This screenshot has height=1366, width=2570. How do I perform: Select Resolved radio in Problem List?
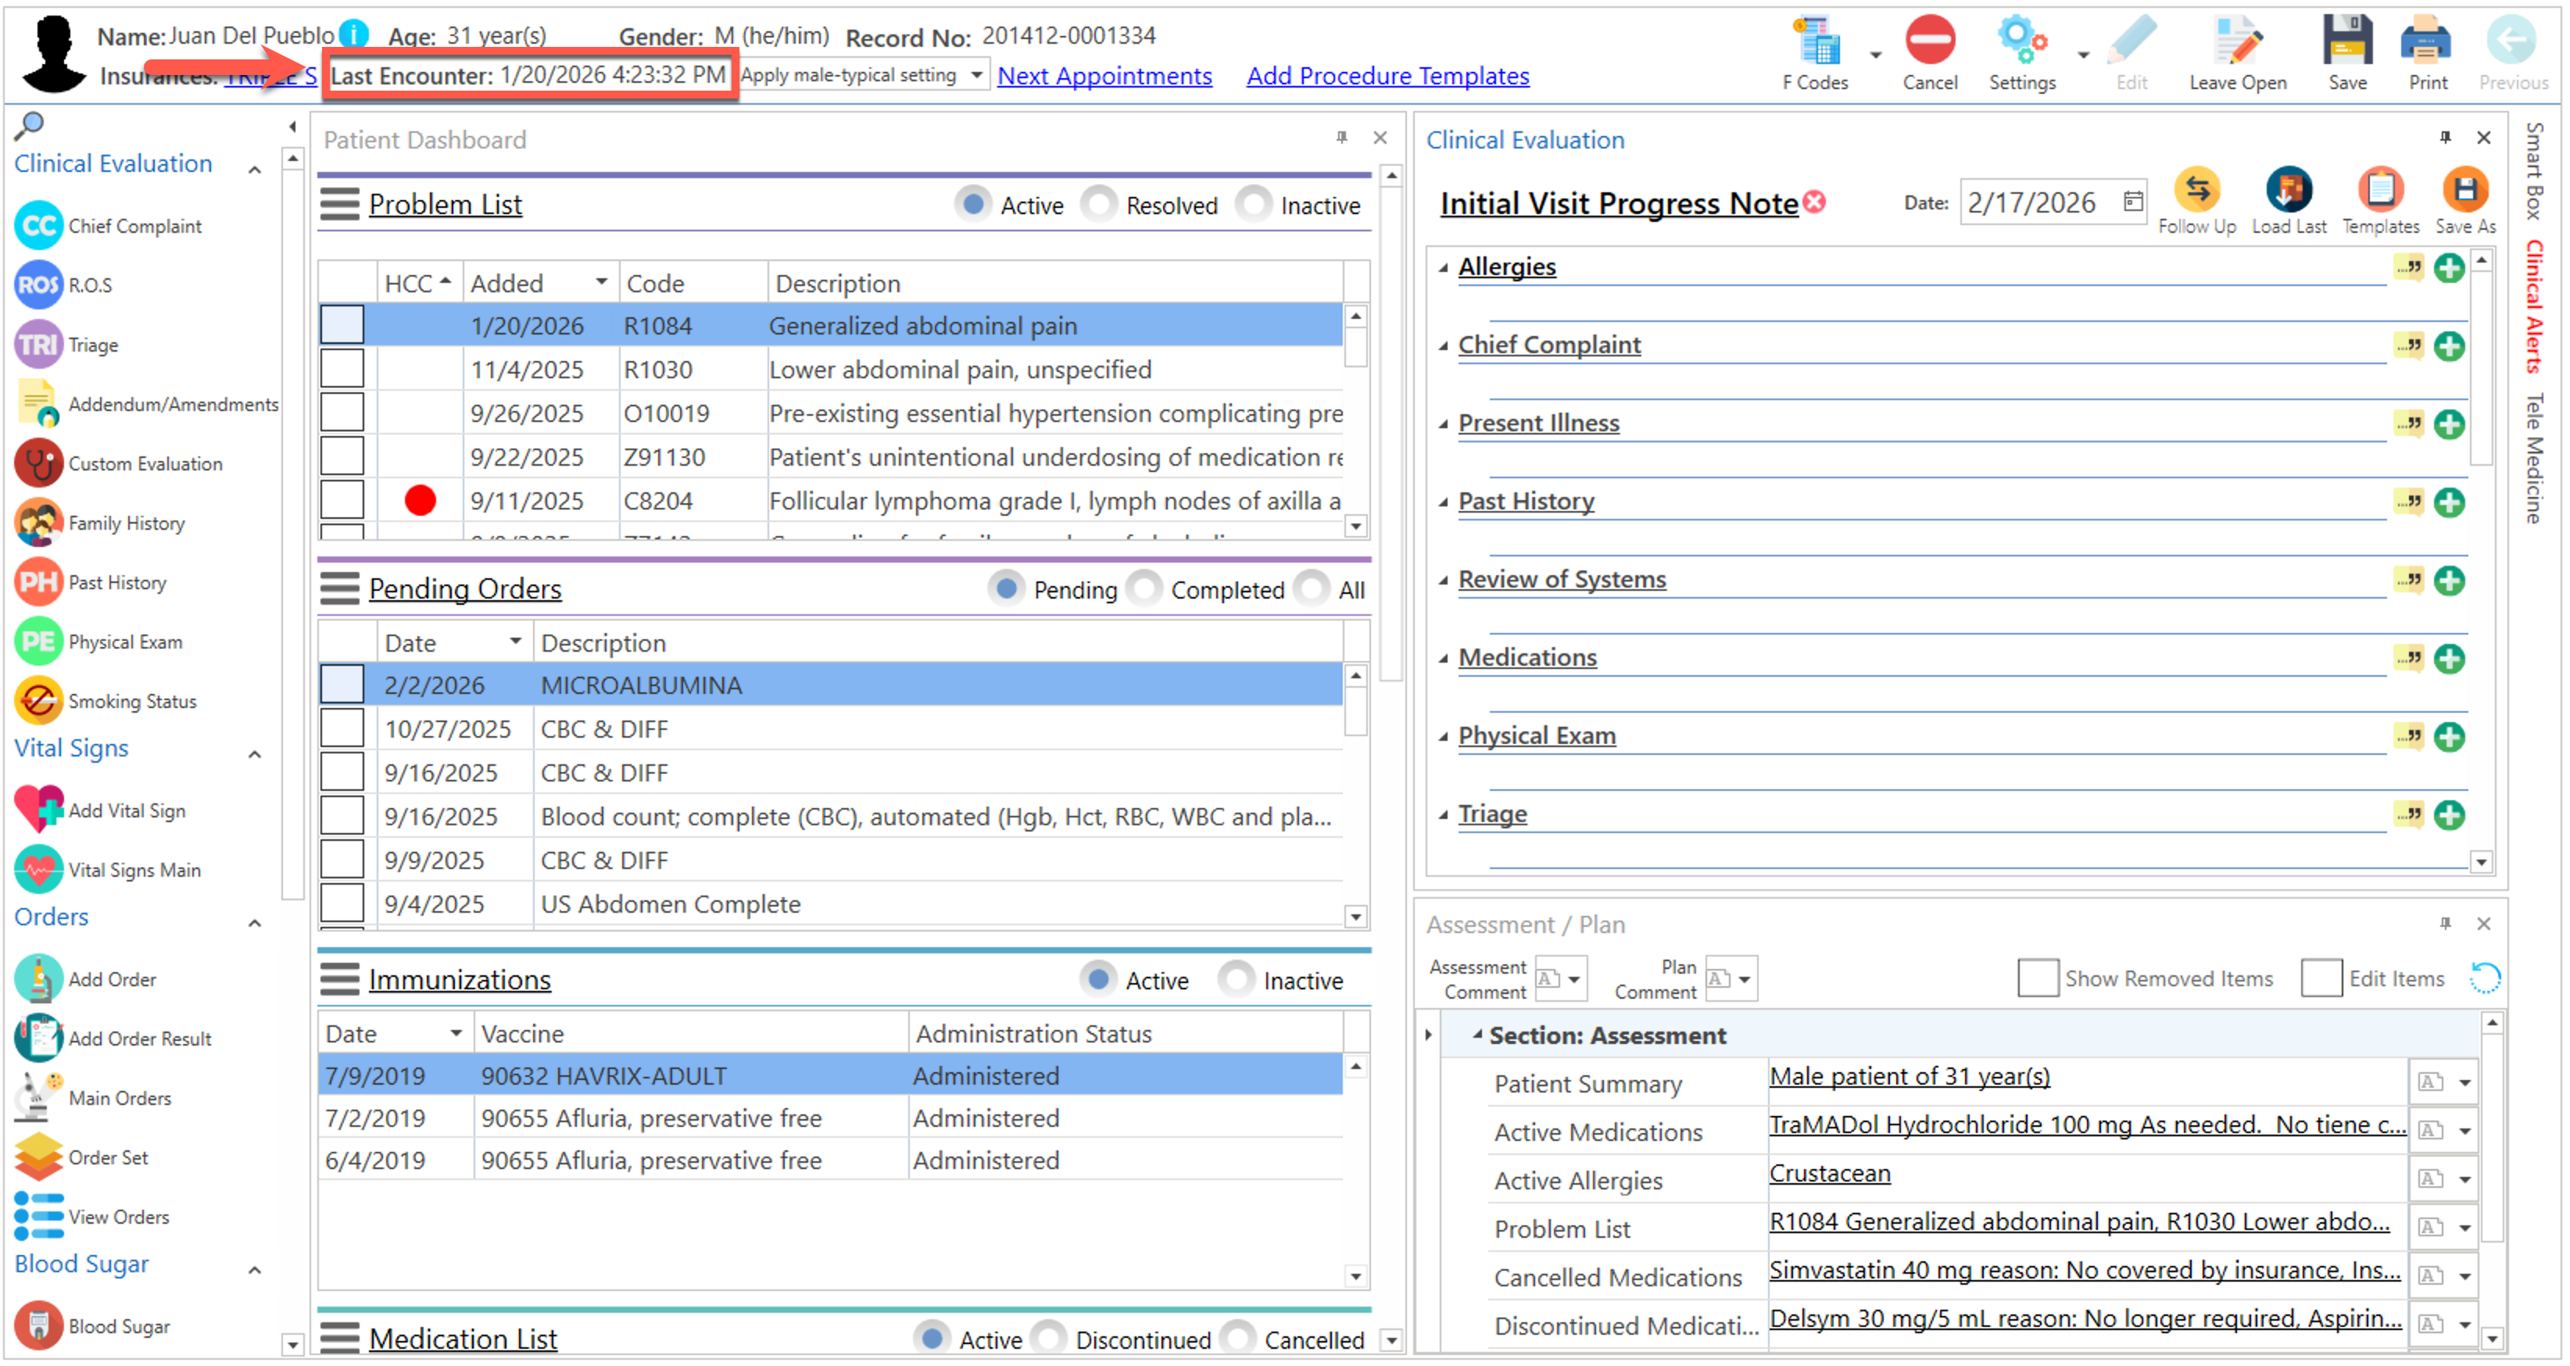(1098, 205)
